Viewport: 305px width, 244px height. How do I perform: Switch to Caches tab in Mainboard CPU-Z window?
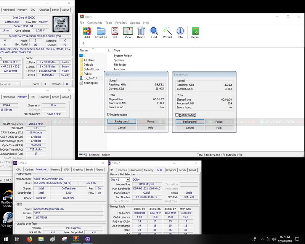coord(29,170)
